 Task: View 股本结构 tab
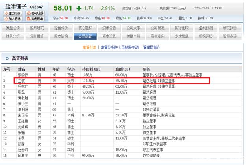61,36
